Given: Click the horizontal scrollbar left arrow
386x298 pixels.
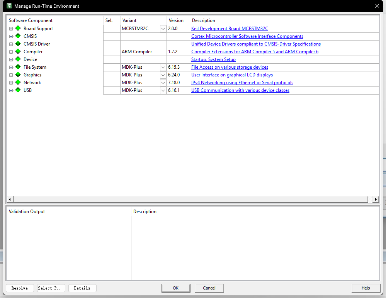Looking at the screenshot, I should tap(10, 199).
